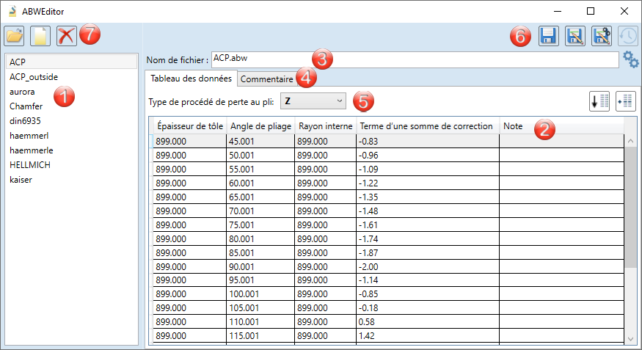Click the Nom de fichier input field
Screen dimensions: 642x350
415,59
